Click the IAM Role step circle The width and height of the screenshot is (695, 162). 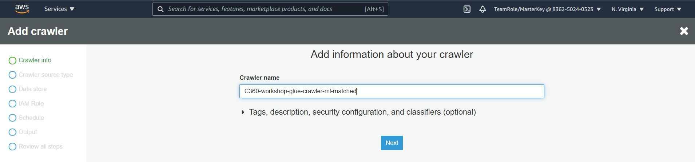pyautogui.click(x=12, y=104)
